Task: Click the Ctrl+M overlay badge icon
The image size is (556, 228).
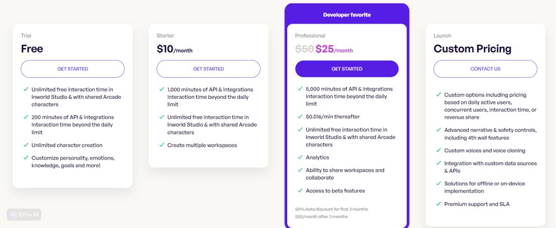Action: click(13, 215)
